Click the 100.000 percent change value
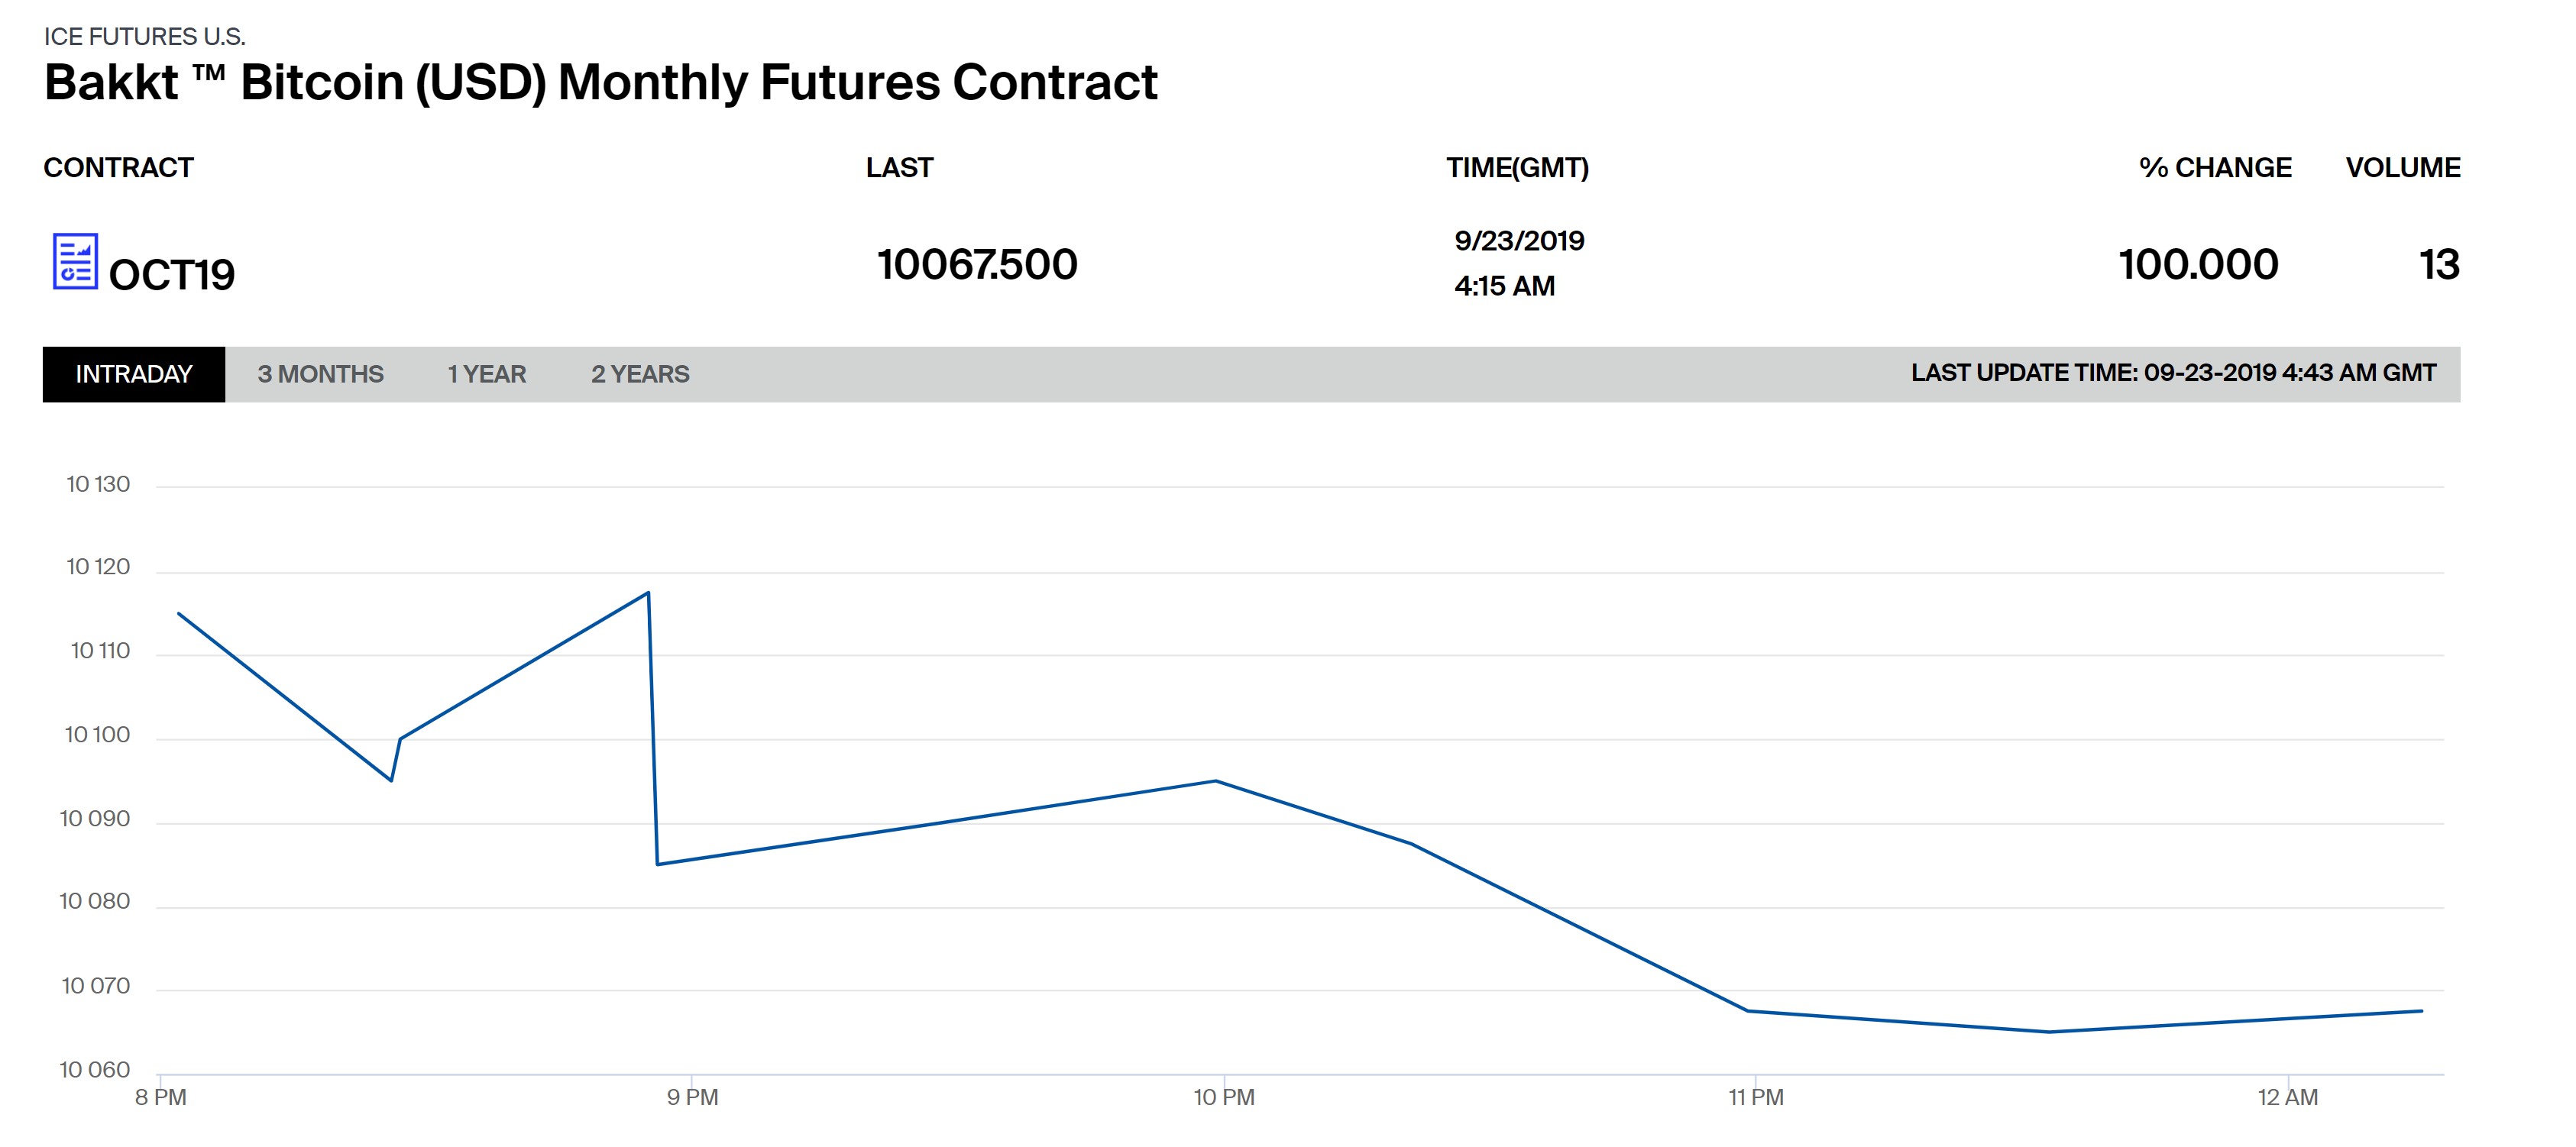The width and height of the screenshot is (2576, 1147). [2198, 265]
